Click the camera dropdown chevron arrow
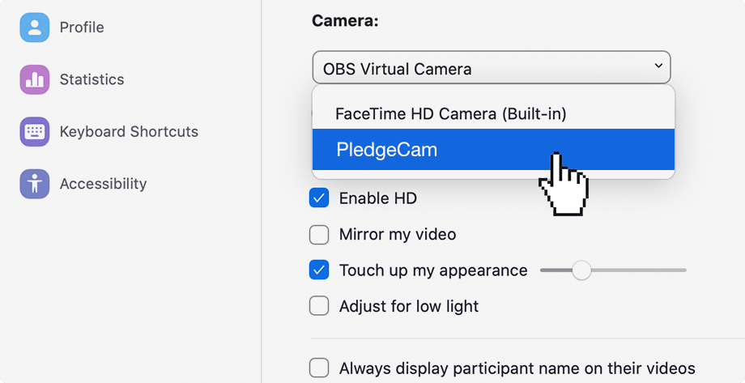The width and height of the screenshot is (745, 383). [658, 66]
